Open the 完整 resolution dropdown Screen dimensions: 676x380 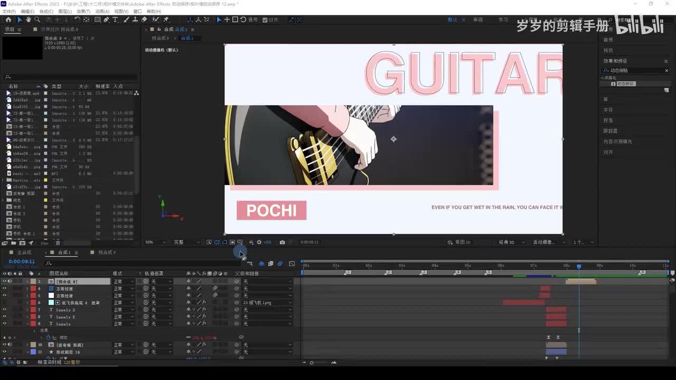(x=187, y=242)
